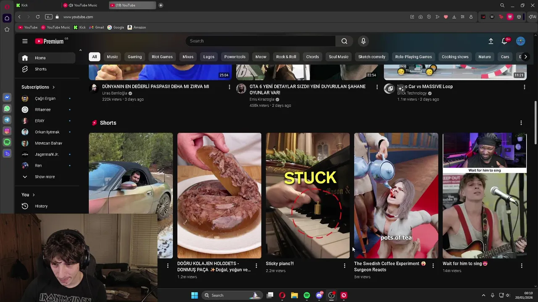
Task: Open the browser tab search magnifier
Action: click(502, 5)
